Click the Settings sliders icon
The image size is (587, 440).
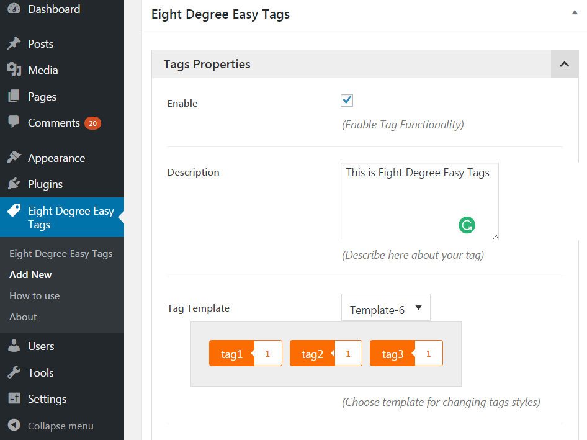click(14, 398)
